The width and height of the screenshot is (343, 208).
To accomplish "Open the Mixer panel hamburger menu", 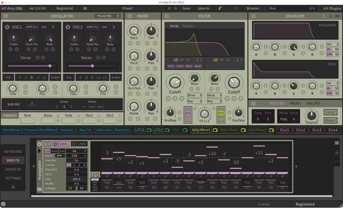I will 130,16.
